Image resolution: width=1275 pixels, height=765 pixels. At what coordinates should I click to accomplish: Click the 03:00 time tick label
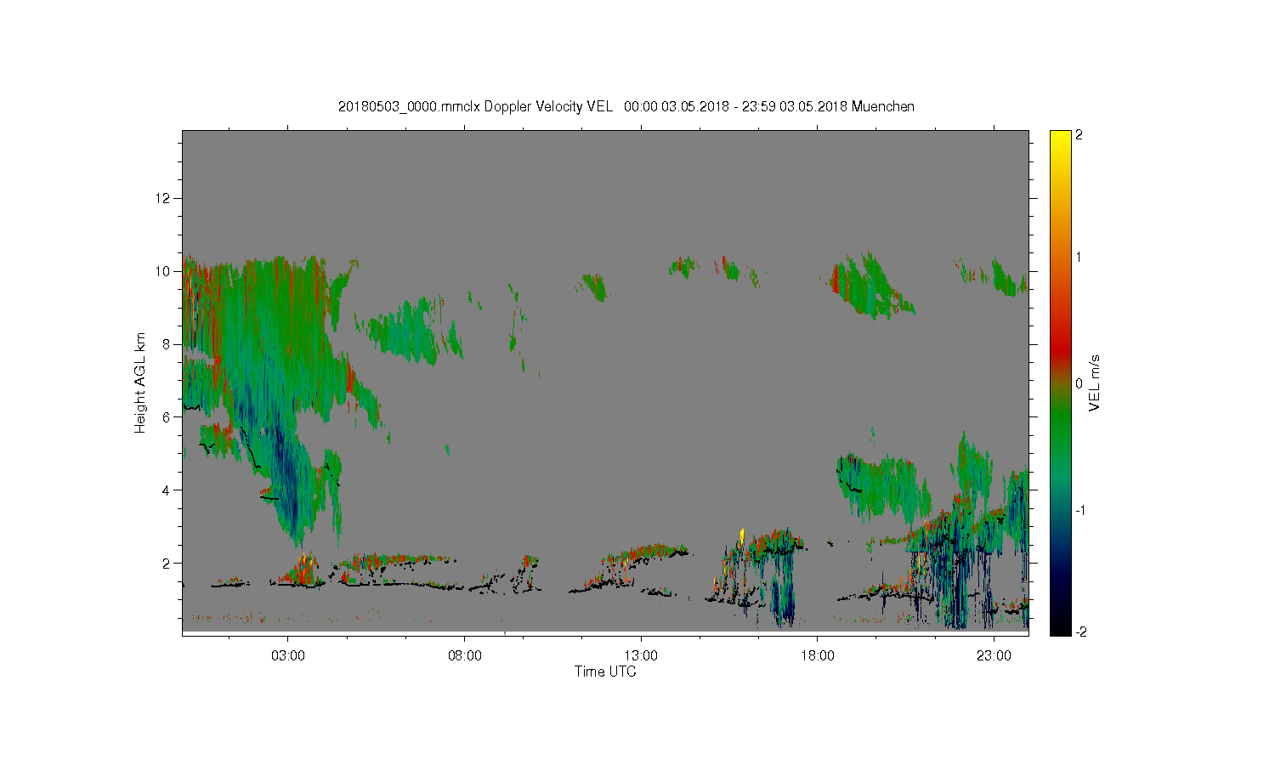click(288, 656)
